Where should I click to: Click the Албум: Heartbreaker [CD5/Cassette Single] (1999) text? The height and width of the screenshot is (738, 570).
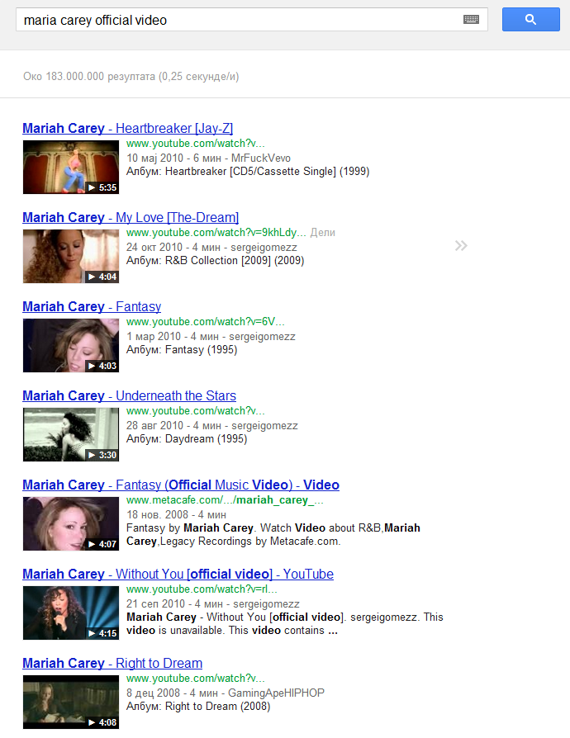coord(248,172)
